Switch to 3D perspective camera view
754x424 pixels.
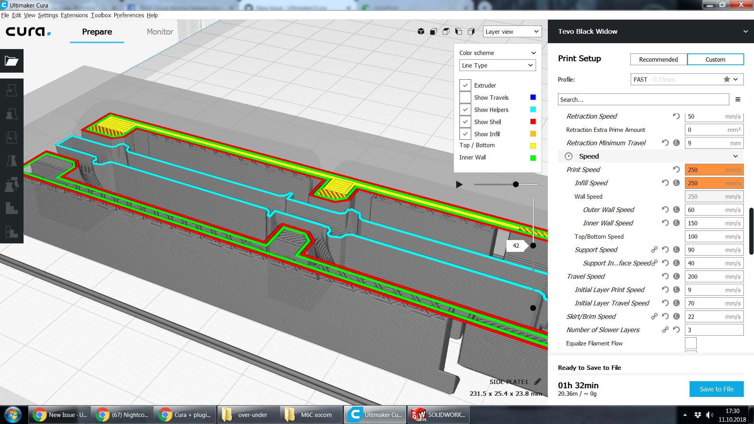(x=421, y=31)
